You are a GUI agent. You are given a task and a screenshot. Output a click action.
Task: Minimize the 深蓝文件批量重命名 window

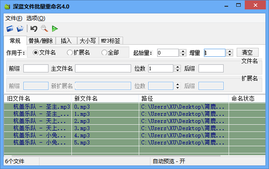click(x=226, y=6)
